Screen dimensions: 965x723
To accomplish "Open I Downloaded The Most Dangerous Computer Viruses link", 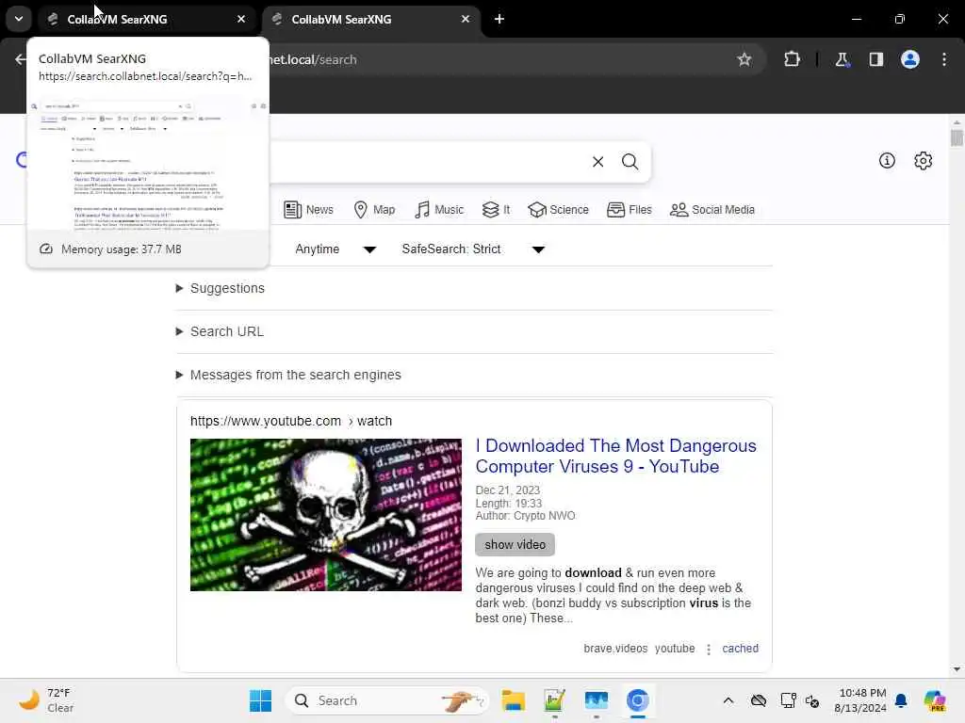I will 615,457.
